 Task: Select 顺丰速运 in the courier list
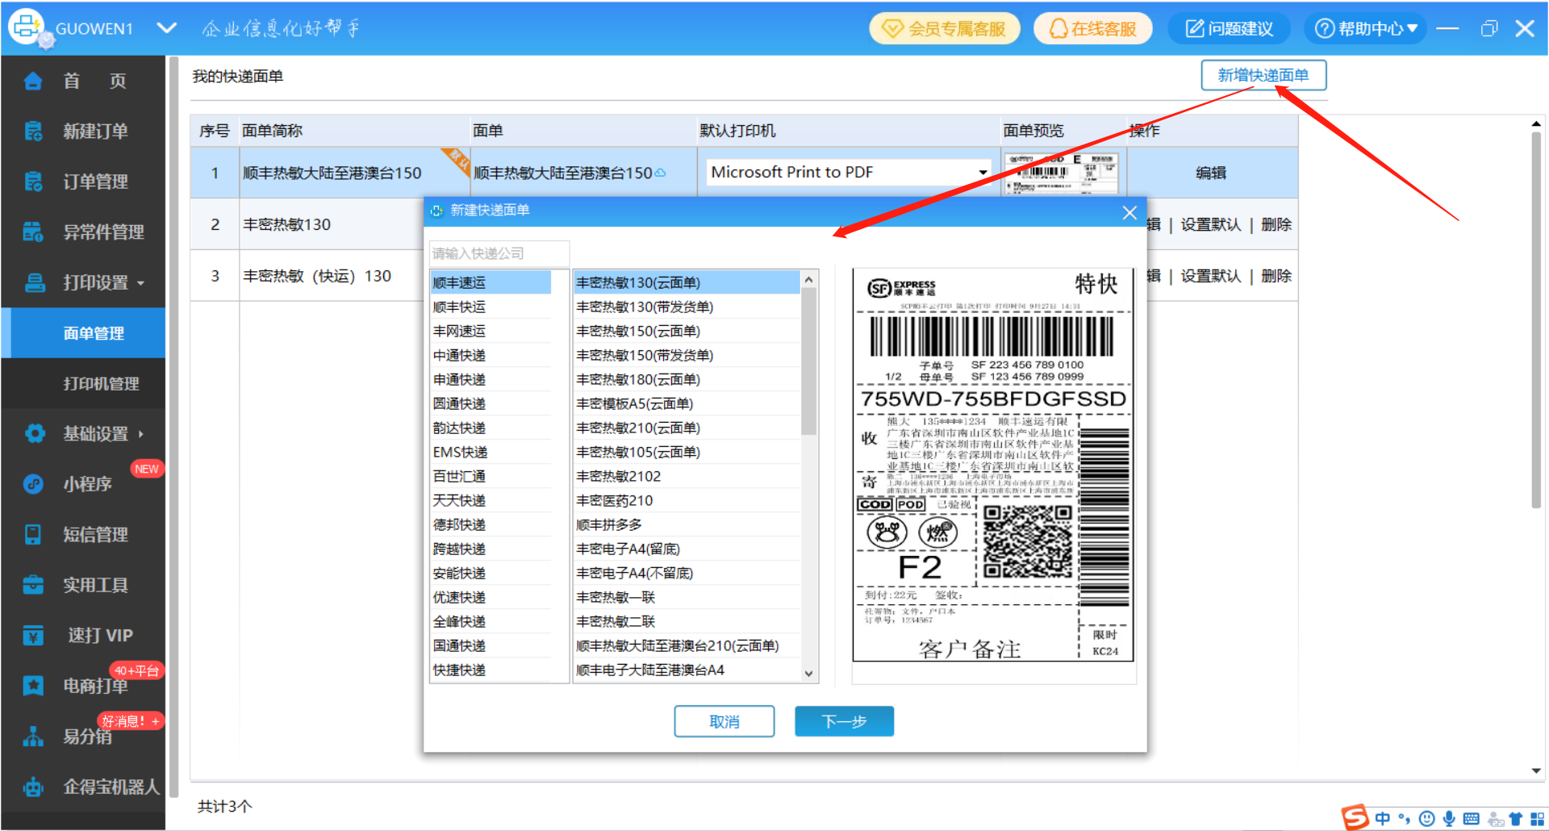(x=491, y=282)
